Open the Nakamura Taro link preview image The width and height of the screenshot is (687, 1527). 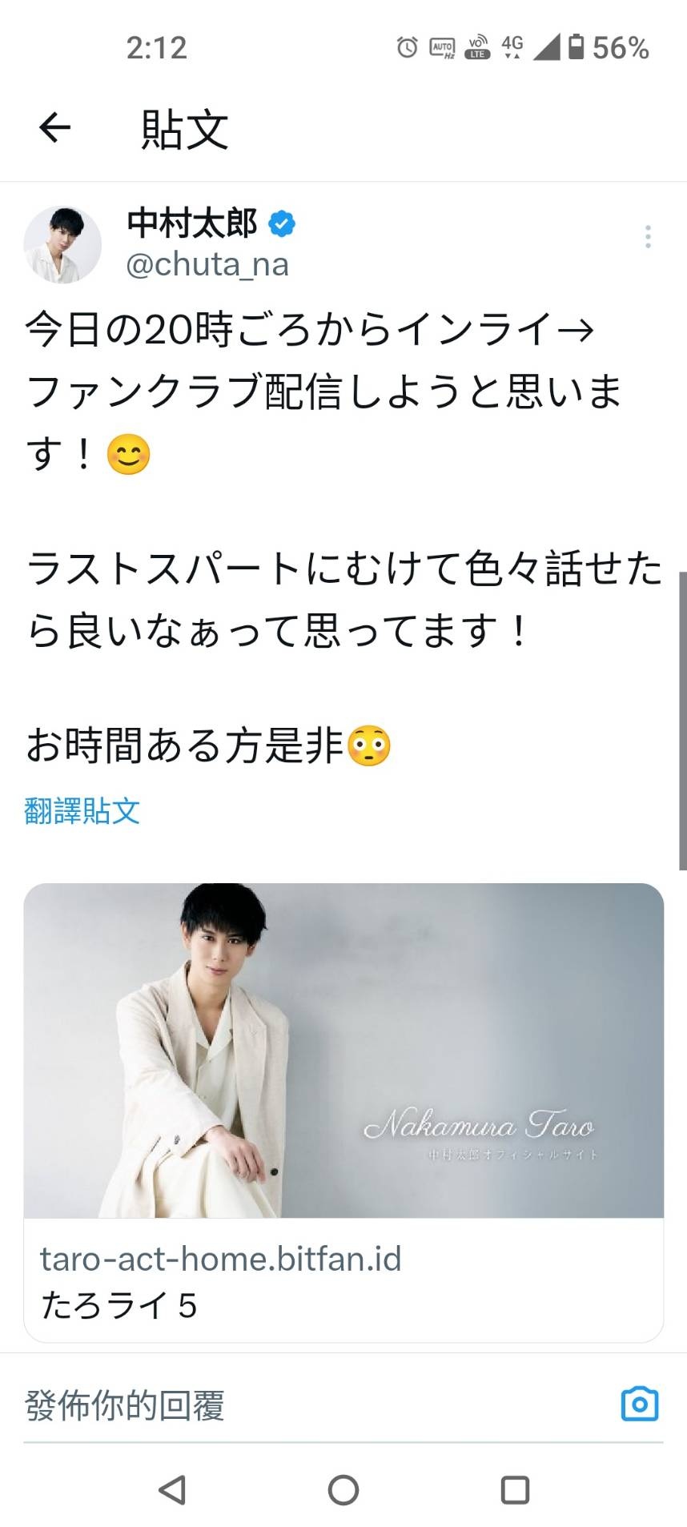pos(343,1051)
